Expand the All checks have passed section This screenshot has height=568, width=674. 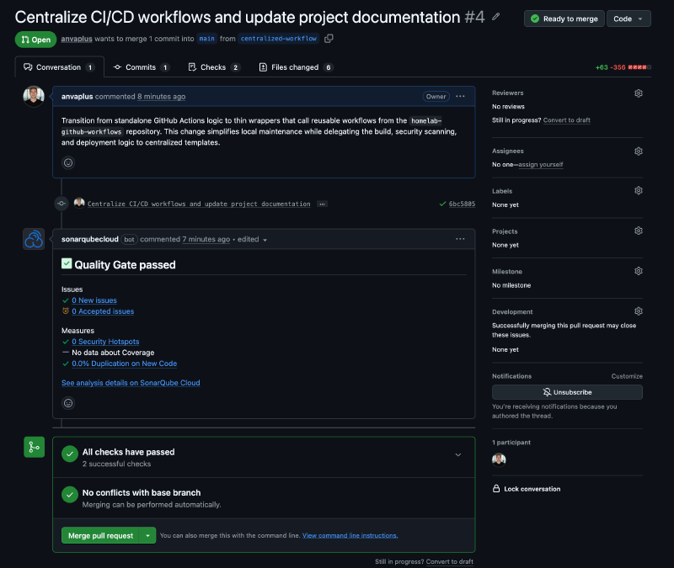coord(457,455)
